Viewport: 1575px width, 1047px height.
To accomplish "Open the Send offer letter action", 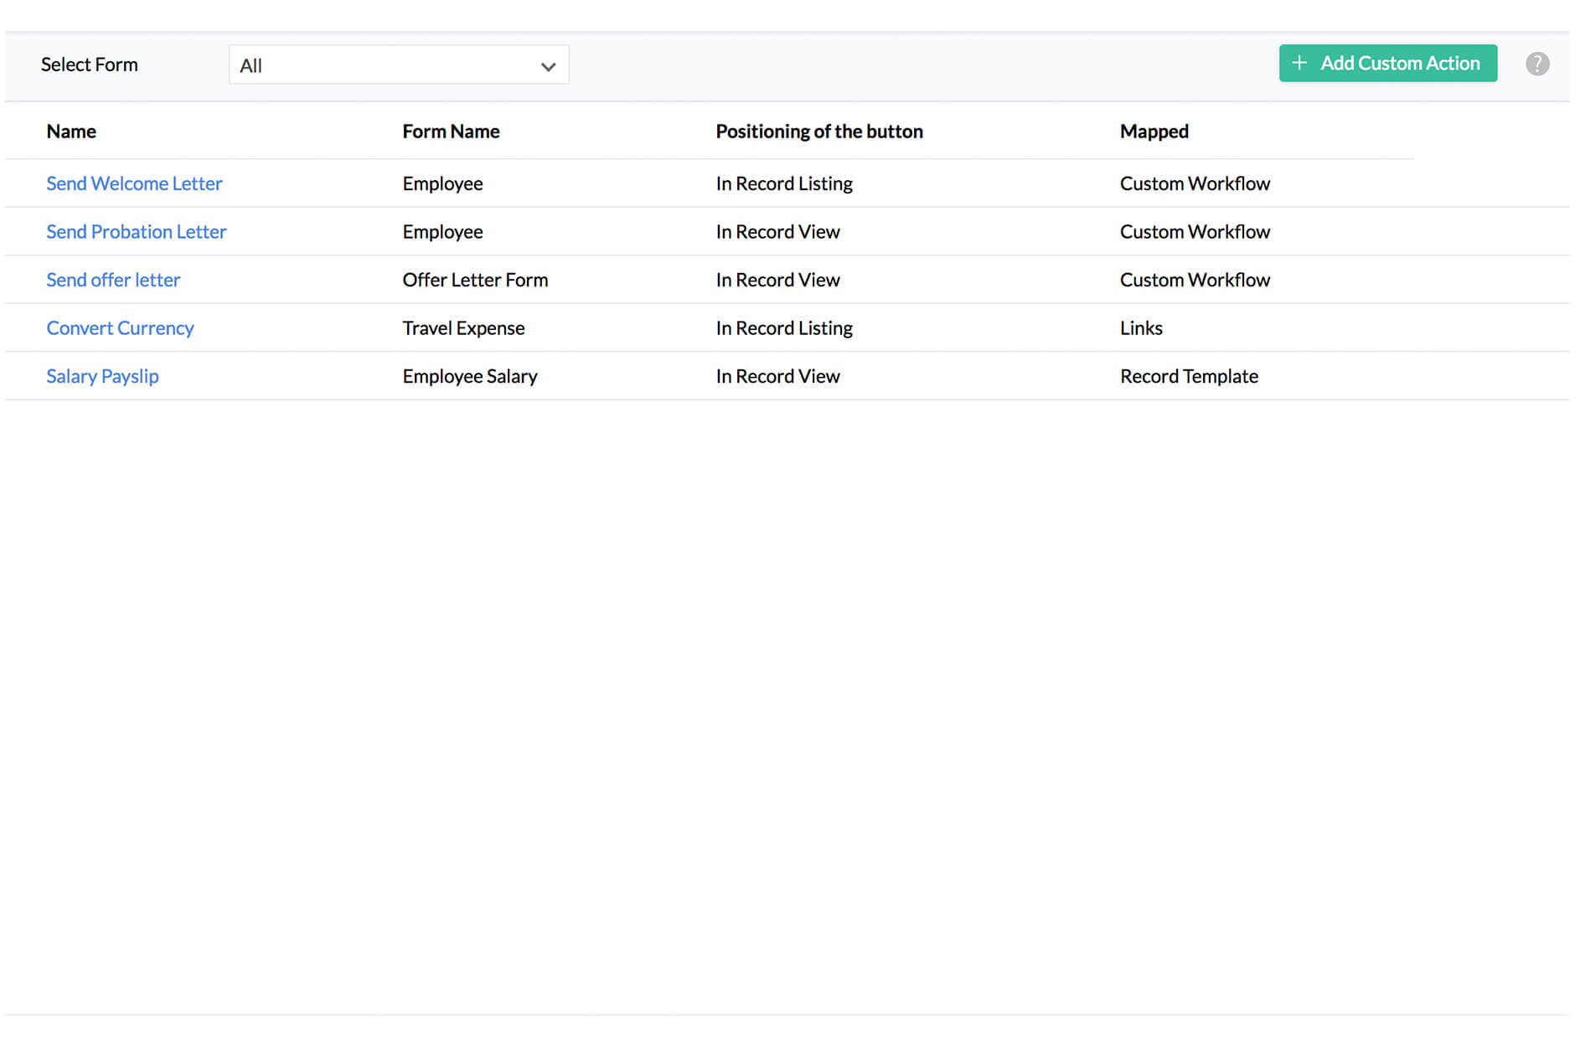I will tap(113, 279).
